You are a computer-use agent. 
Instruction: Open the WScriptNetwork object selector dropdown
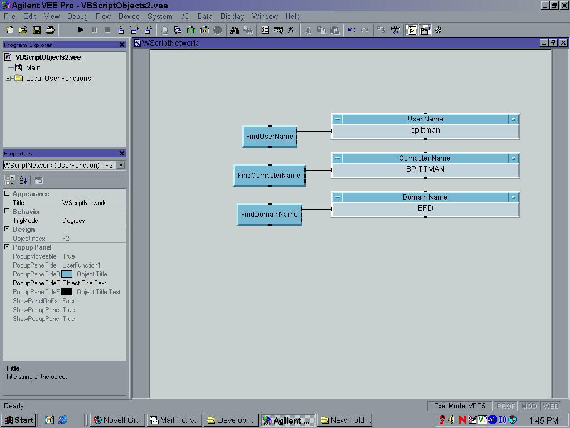pos(121,165)
